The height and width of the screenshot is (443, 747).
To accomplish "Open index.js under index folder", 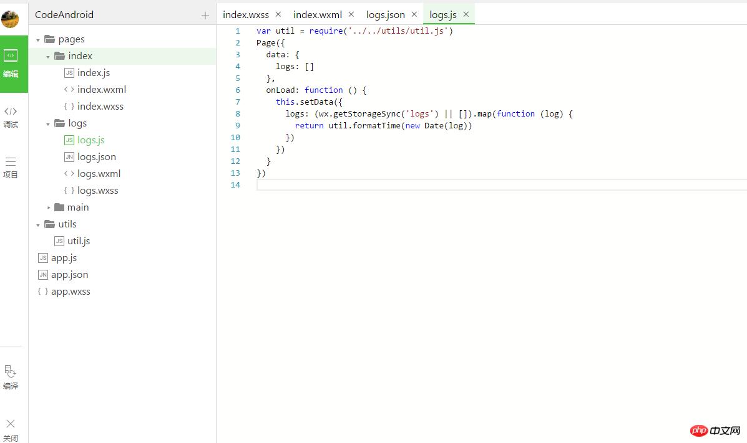I will pyautogui.click(x=93, y=73).
